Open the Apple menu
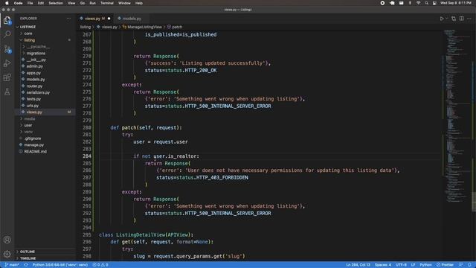Screen dimensions: 476x268 tap(7, 3)
